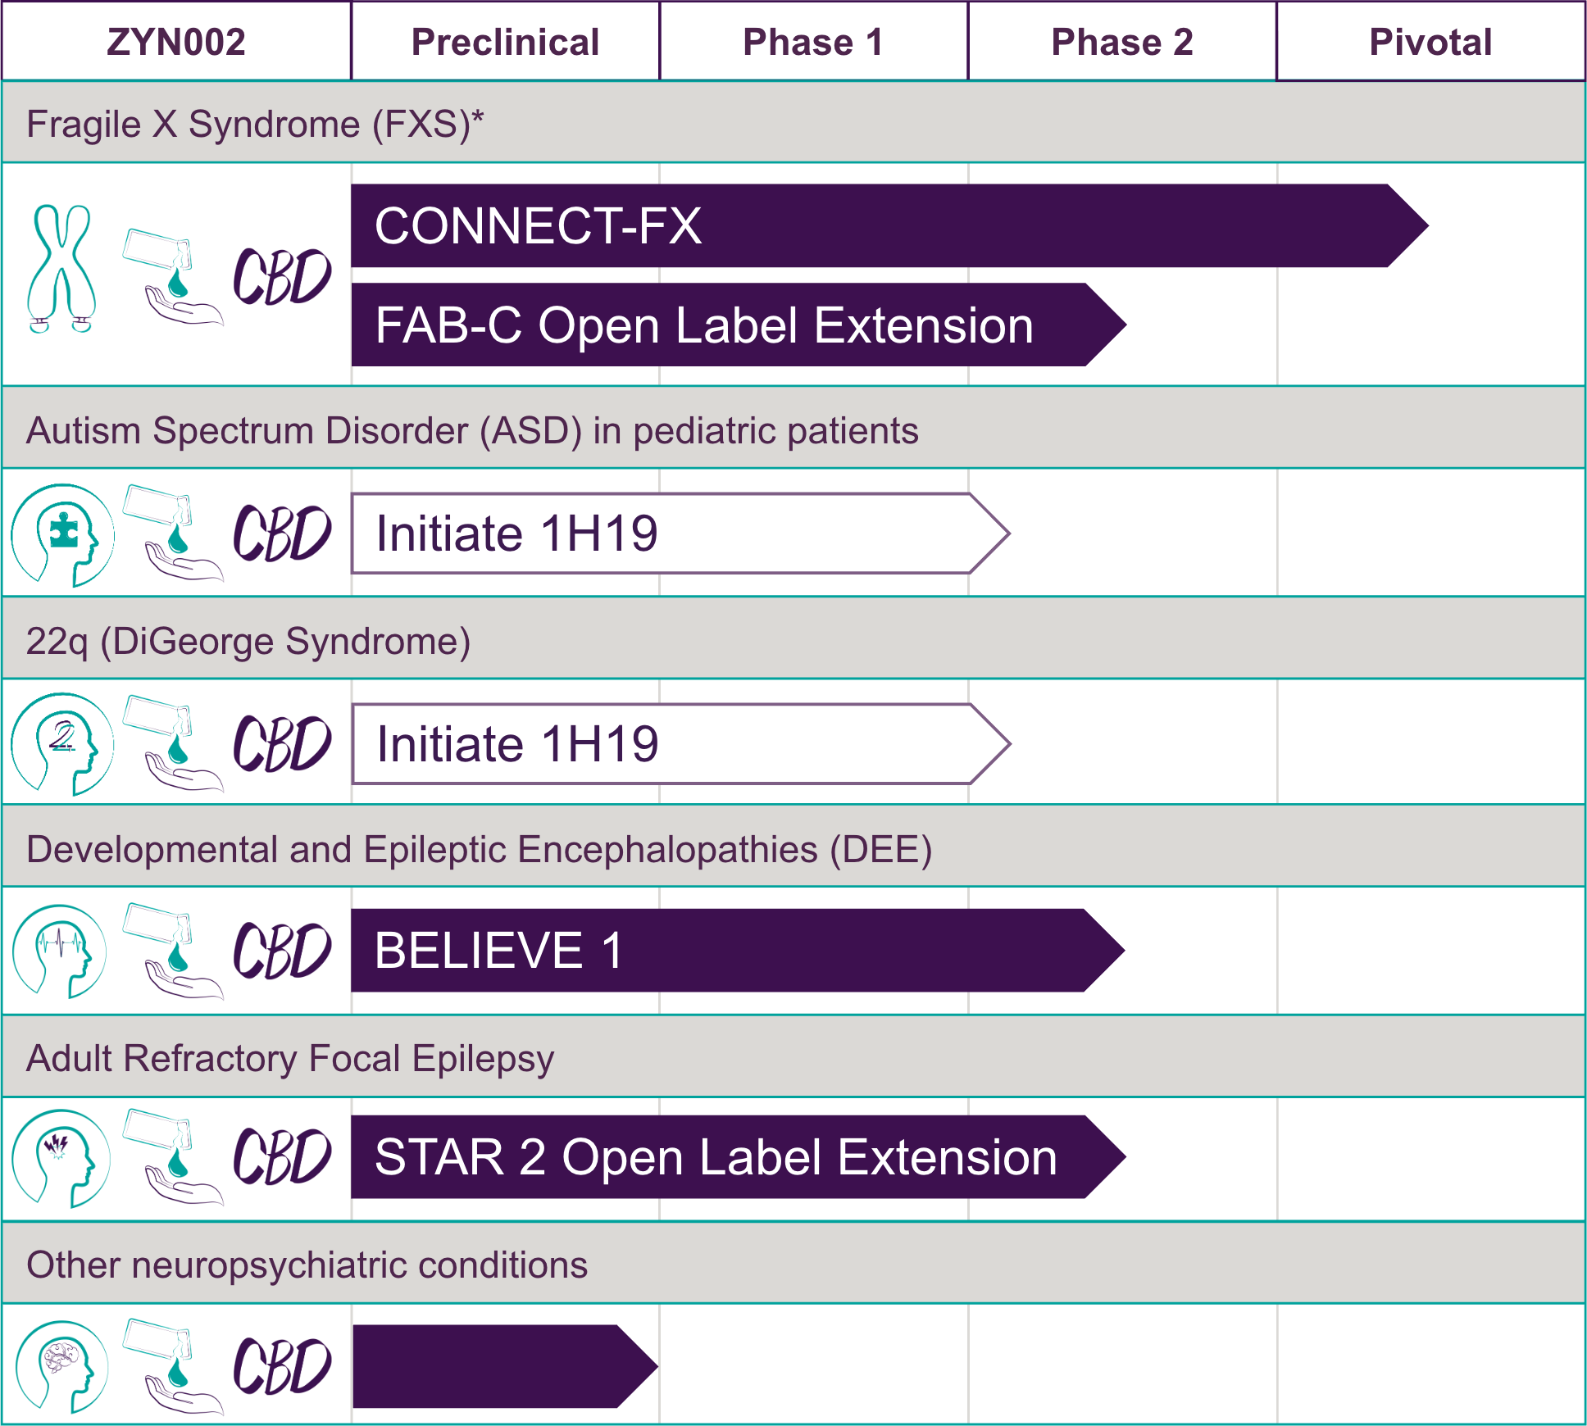Screen dimensions: 1587x1426
Task: Click the brain head icon in the neuropsychiatric row
Action: pyautogui.click(x=62, y=1366)
